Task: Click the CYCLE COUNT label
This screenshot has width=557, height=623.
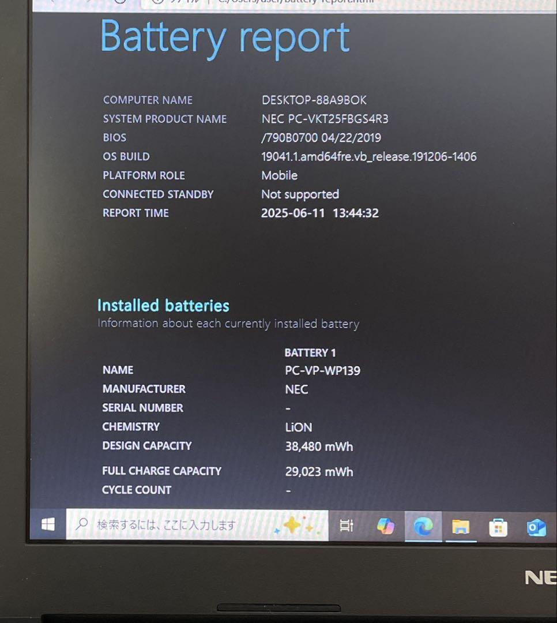Action: (x=137, y=490)
